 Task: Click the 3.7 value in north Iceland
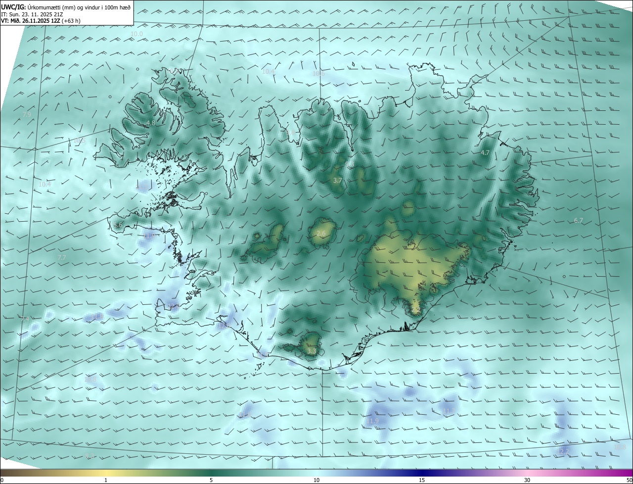click(338, 181)
